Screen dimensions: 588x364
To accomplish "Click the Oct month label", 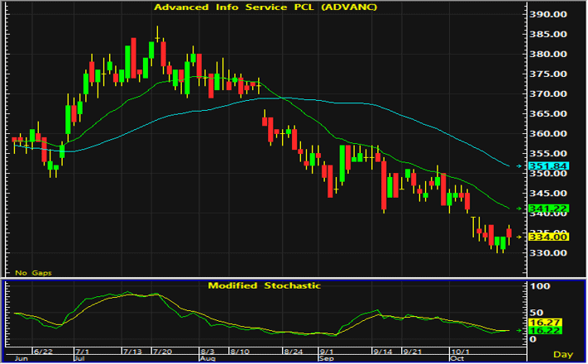I will 457,358.
